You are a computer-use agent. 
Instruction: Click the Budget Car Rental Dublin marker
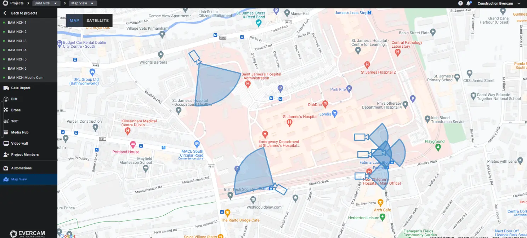pos(59,44)
